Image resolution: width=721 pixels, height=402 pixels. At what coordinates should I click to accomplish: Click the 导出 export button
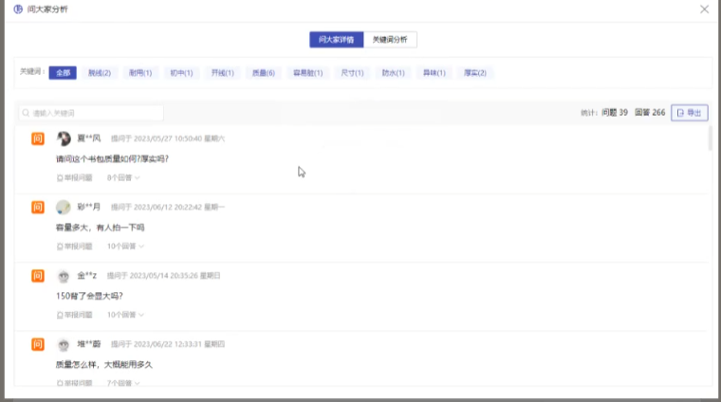(x=690, y=113)
